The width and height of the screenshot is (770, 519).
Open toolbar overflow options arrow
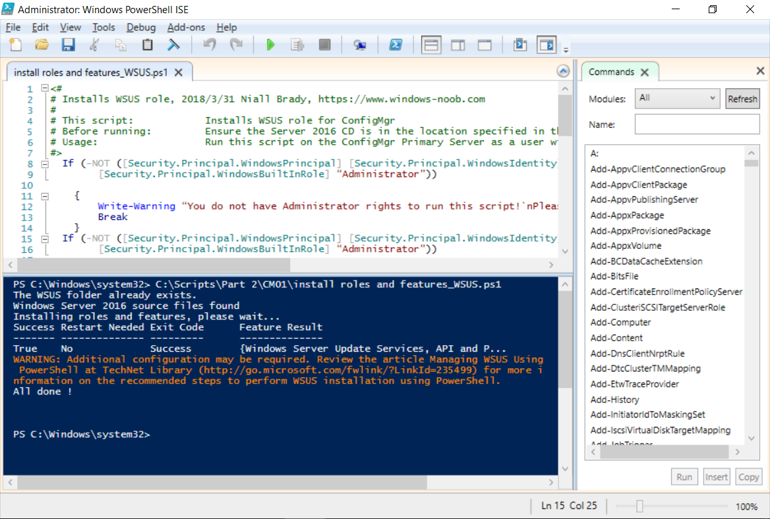(x=566, y=49)
